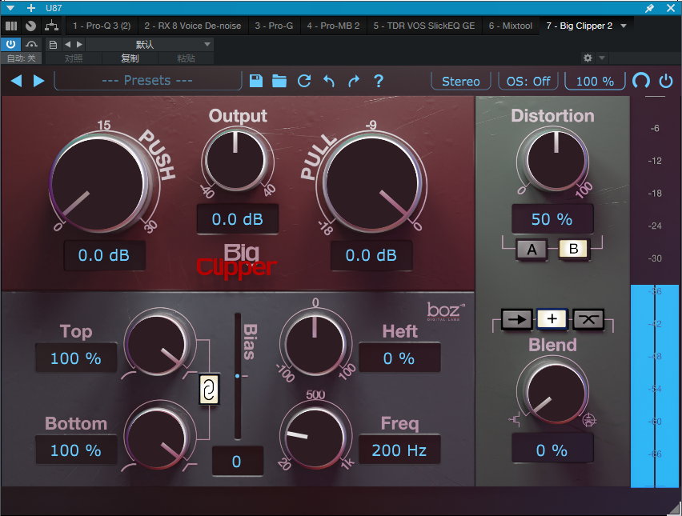
Task: Toggle the Big Clipper plugin power icon
Action: (666, 81)
